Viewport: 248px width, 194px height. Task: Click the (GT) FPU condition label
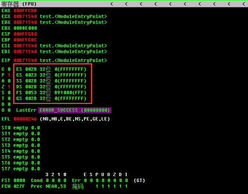click(x=139, y=180)
